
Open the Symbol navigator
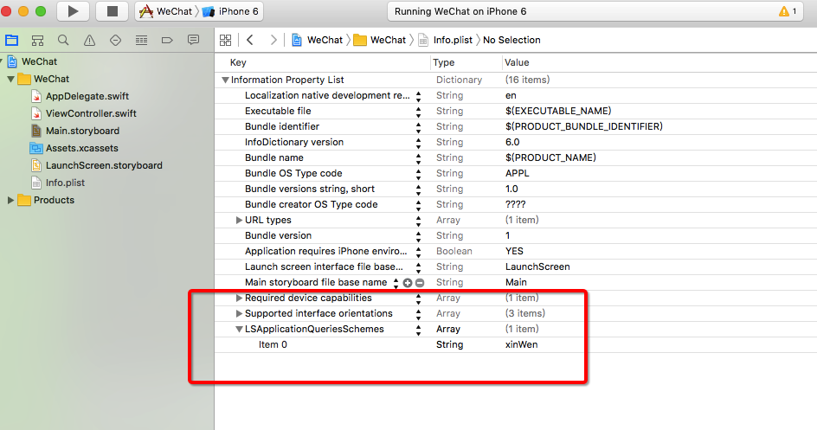pos(37,40)
